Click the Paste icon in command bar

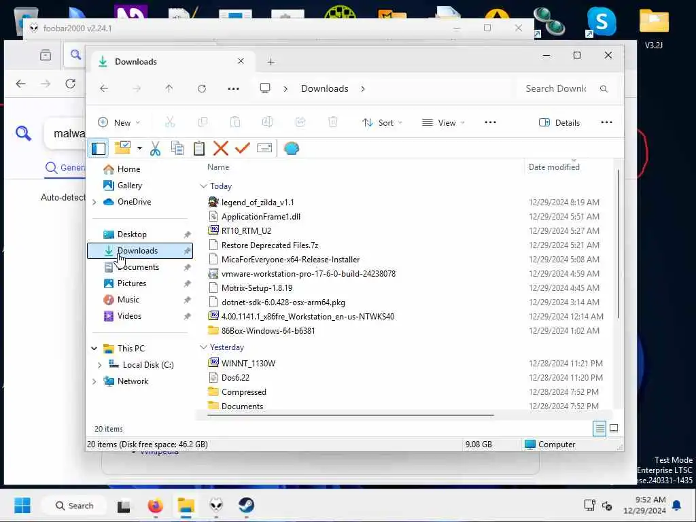234,122
